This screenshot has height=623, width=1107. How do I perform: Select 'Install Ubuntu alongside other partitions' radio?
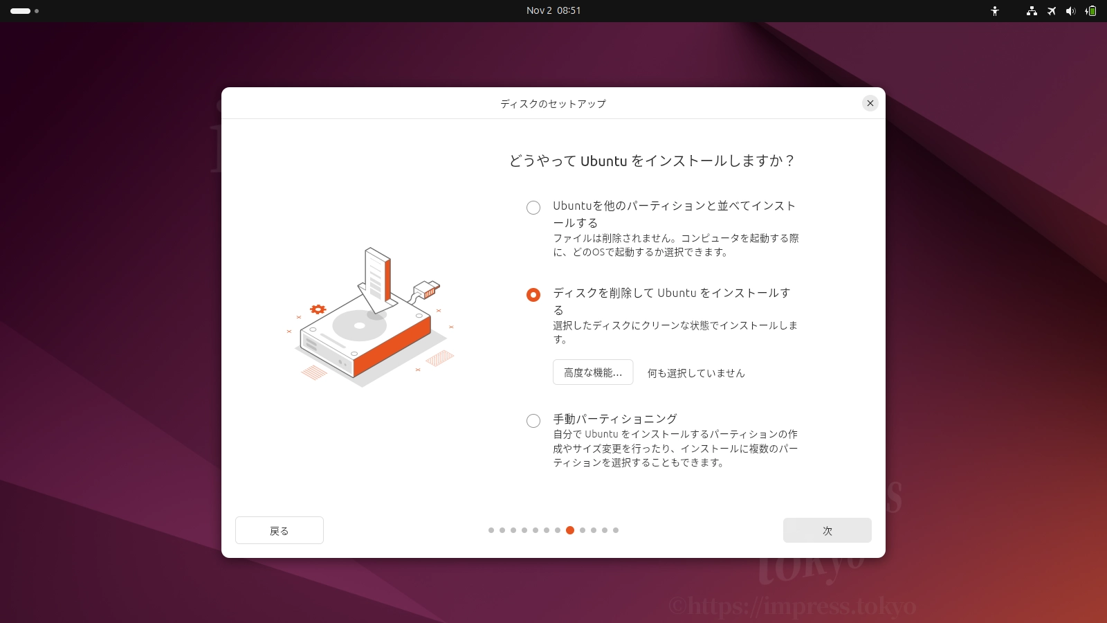click(533, 208)
